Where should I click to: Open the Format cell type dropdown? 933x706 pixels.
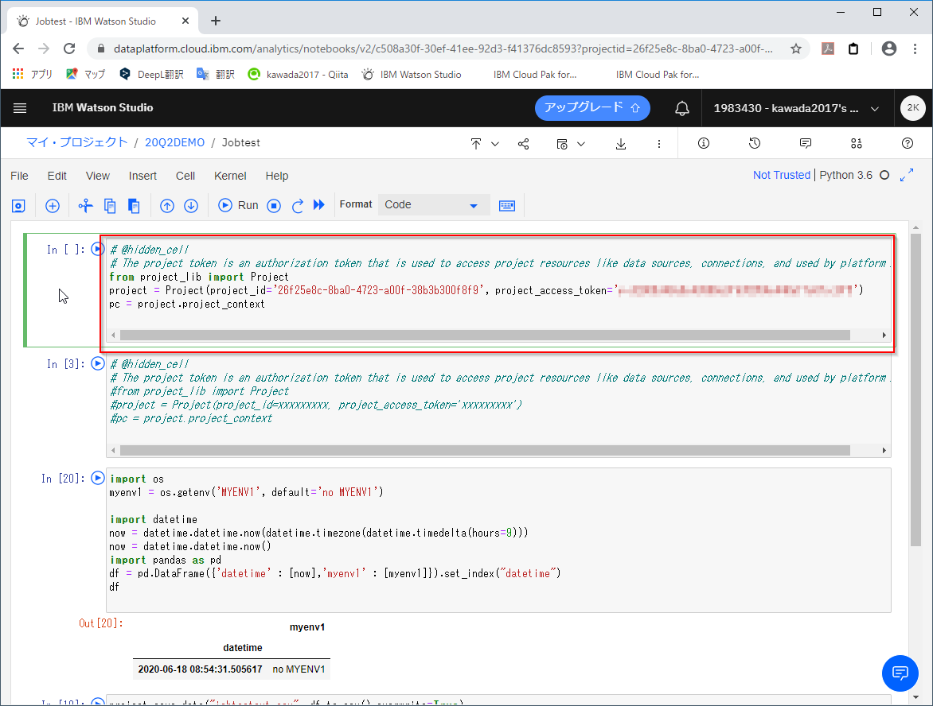pyautogui.click(x=433, y=205)
